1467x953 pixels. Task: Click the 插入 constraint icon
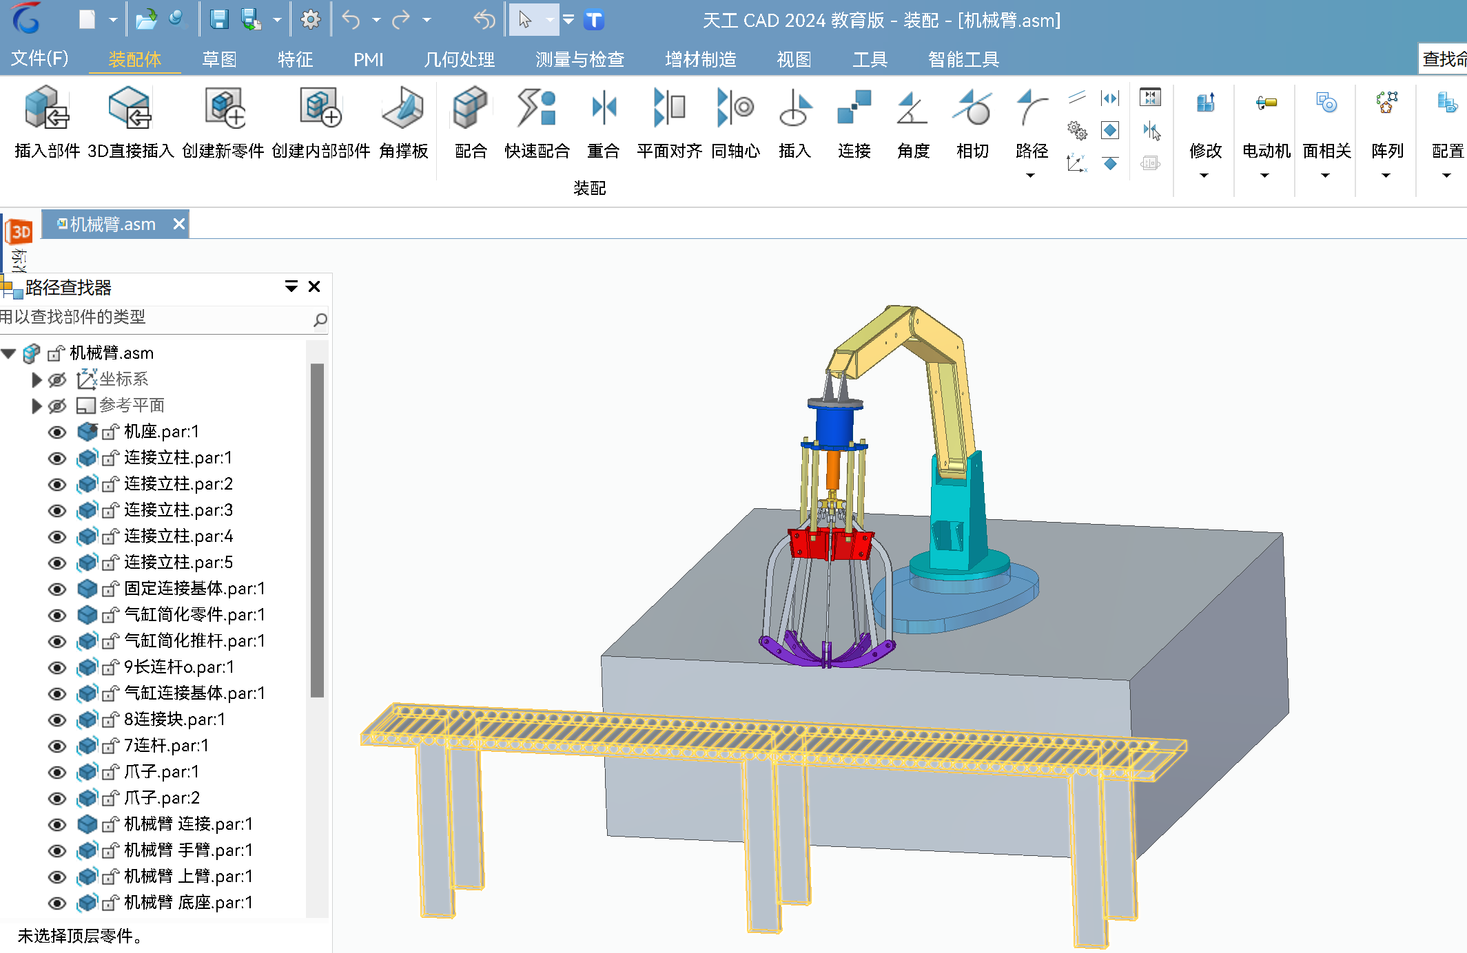click(794, 108)
